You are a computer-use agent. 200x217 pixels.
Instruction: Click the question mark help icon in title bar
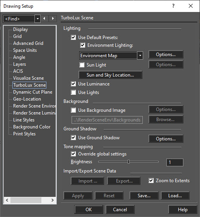click(173, 6)
